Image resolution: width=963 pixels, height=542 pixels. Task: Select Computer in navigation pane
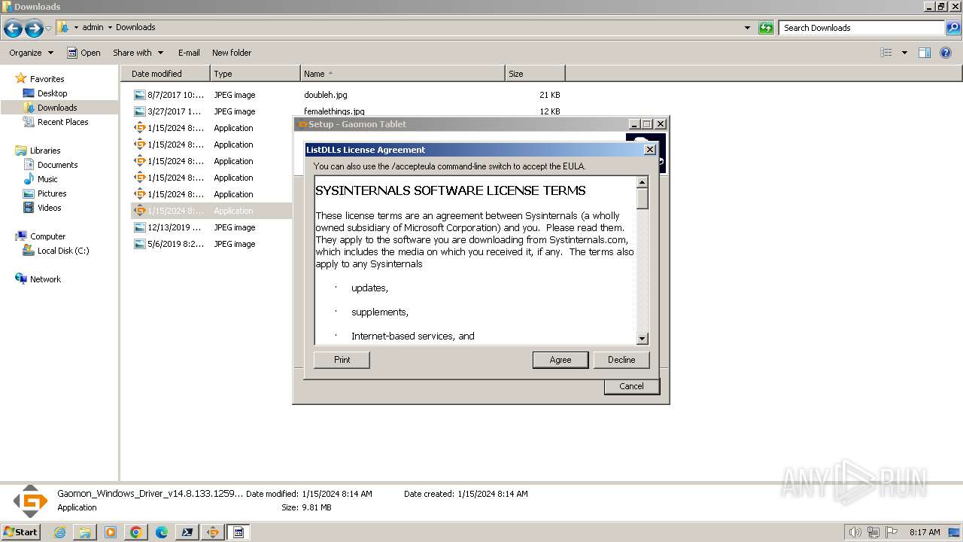coord(47,236)
